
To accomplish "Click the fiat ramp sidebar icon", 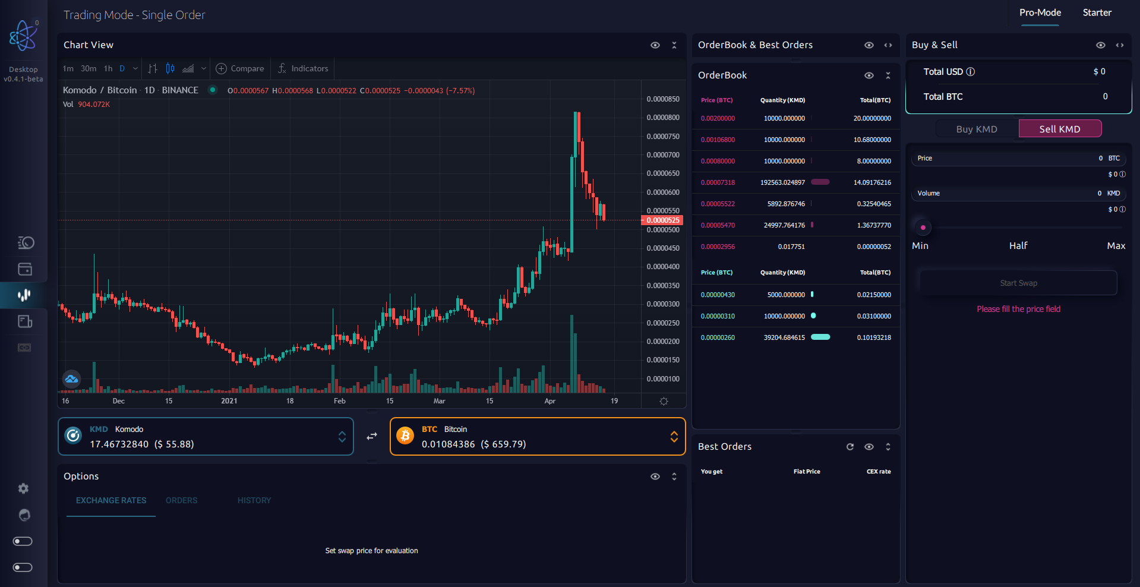I will [24, 348].
